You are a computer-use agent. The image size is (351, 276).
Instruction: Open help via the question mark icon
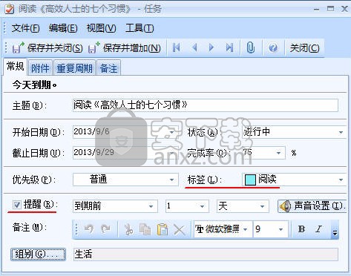coord(273,47)
